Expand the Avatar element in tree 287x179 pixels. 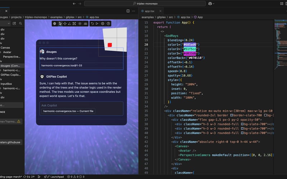(1, 52)
